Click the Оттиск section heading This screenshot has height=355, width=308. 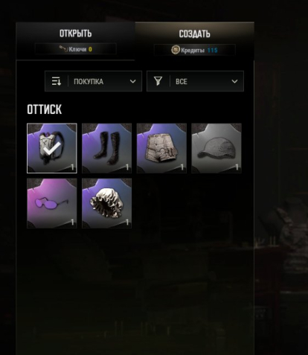45,109
